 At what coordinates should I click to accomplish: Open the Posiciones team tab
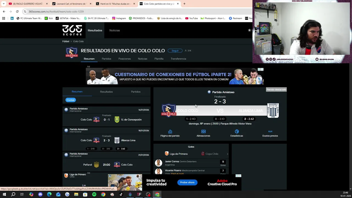pos(125,59)
